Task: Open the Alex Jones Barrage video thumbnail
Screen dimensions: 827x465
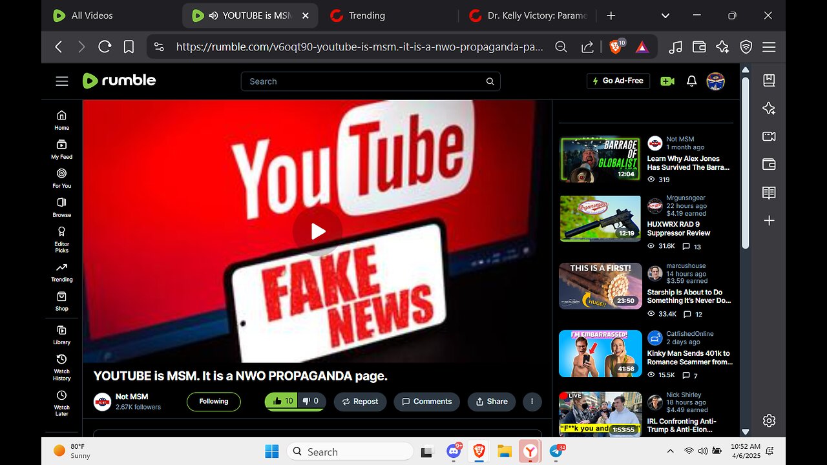Action: (x=601, y=159)
